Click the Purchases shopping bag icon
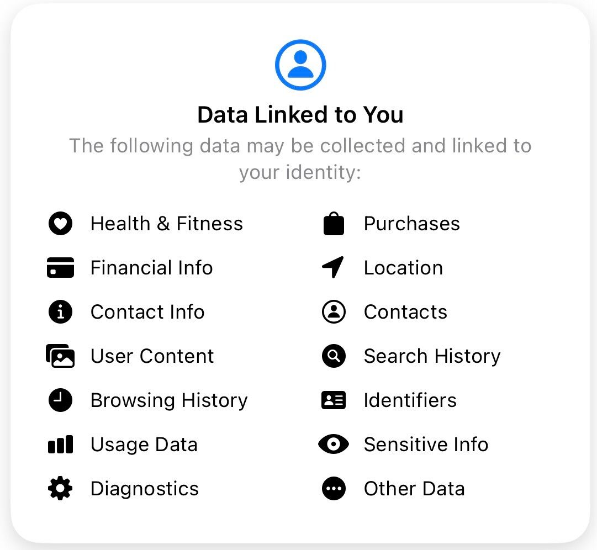This screenshot has width=597, height=550. 334,224
